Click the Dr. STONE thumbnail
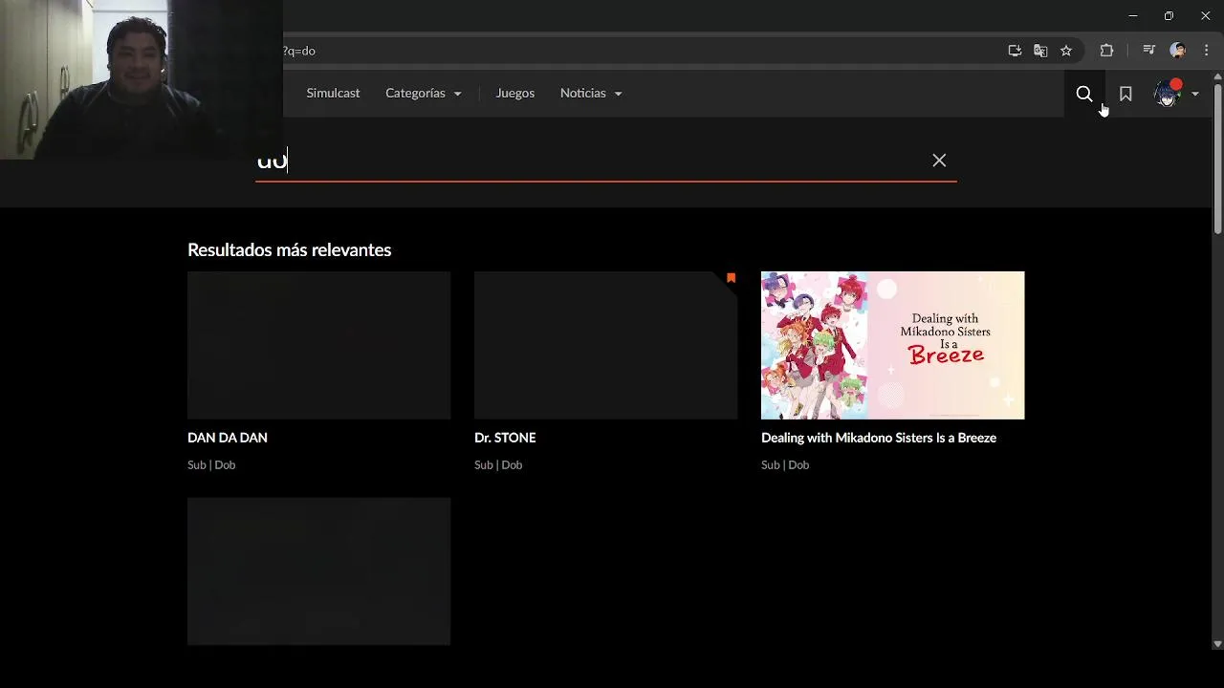The height and width of the screenshot is (688, 1224). (605, 345)
